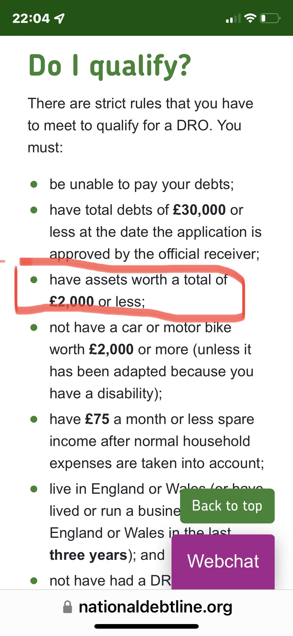Tap the nationaldebtline.org address bar

coord(146,607)
